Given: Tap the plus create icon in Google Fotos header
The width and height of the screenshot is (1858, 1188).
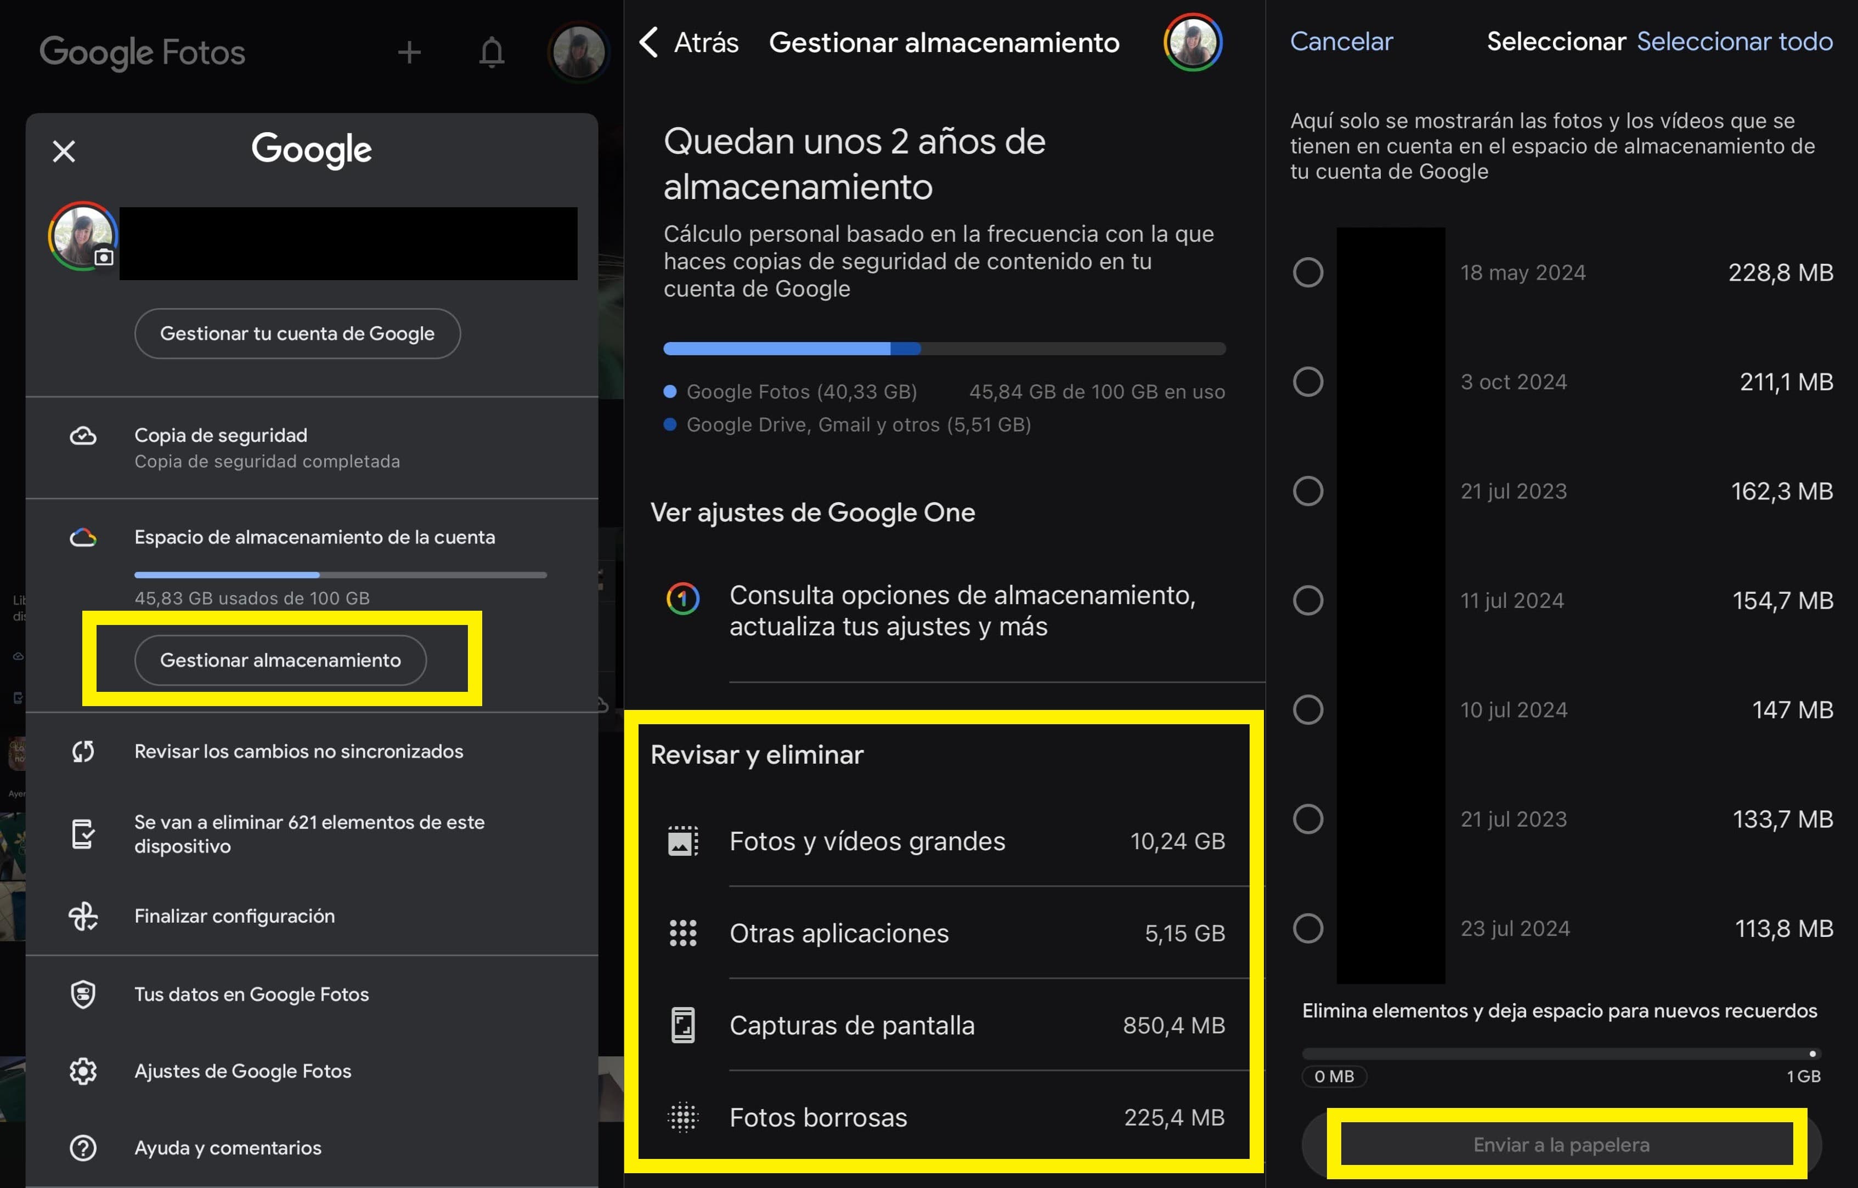Looking at the screenshot, I should coord(409,53).
